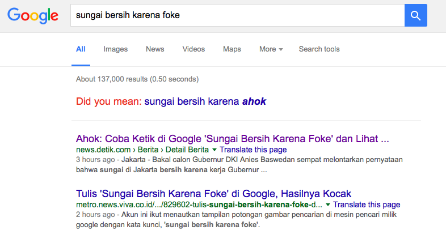Image resolution: width=446 pixels, height=243 pixels.
Task: Click the suggested 'sungai bersih karena ahok' link
Action: coord(205,102)
